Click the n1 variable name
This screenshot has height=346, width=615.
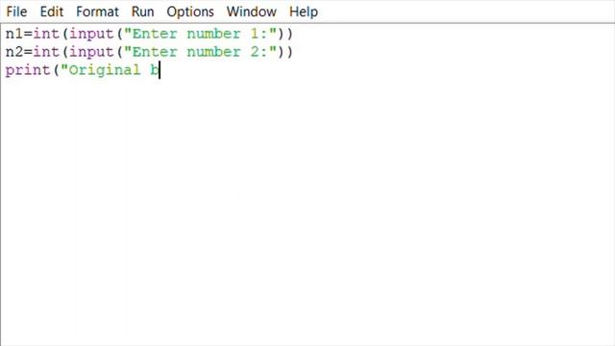14,34
